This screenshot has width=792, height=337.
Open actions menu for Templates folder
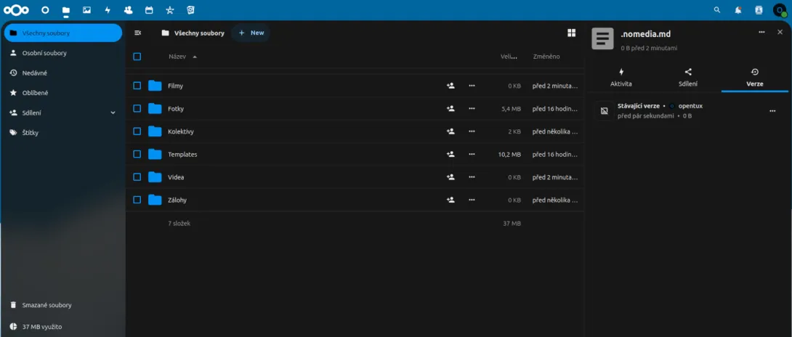click(472, 154)
